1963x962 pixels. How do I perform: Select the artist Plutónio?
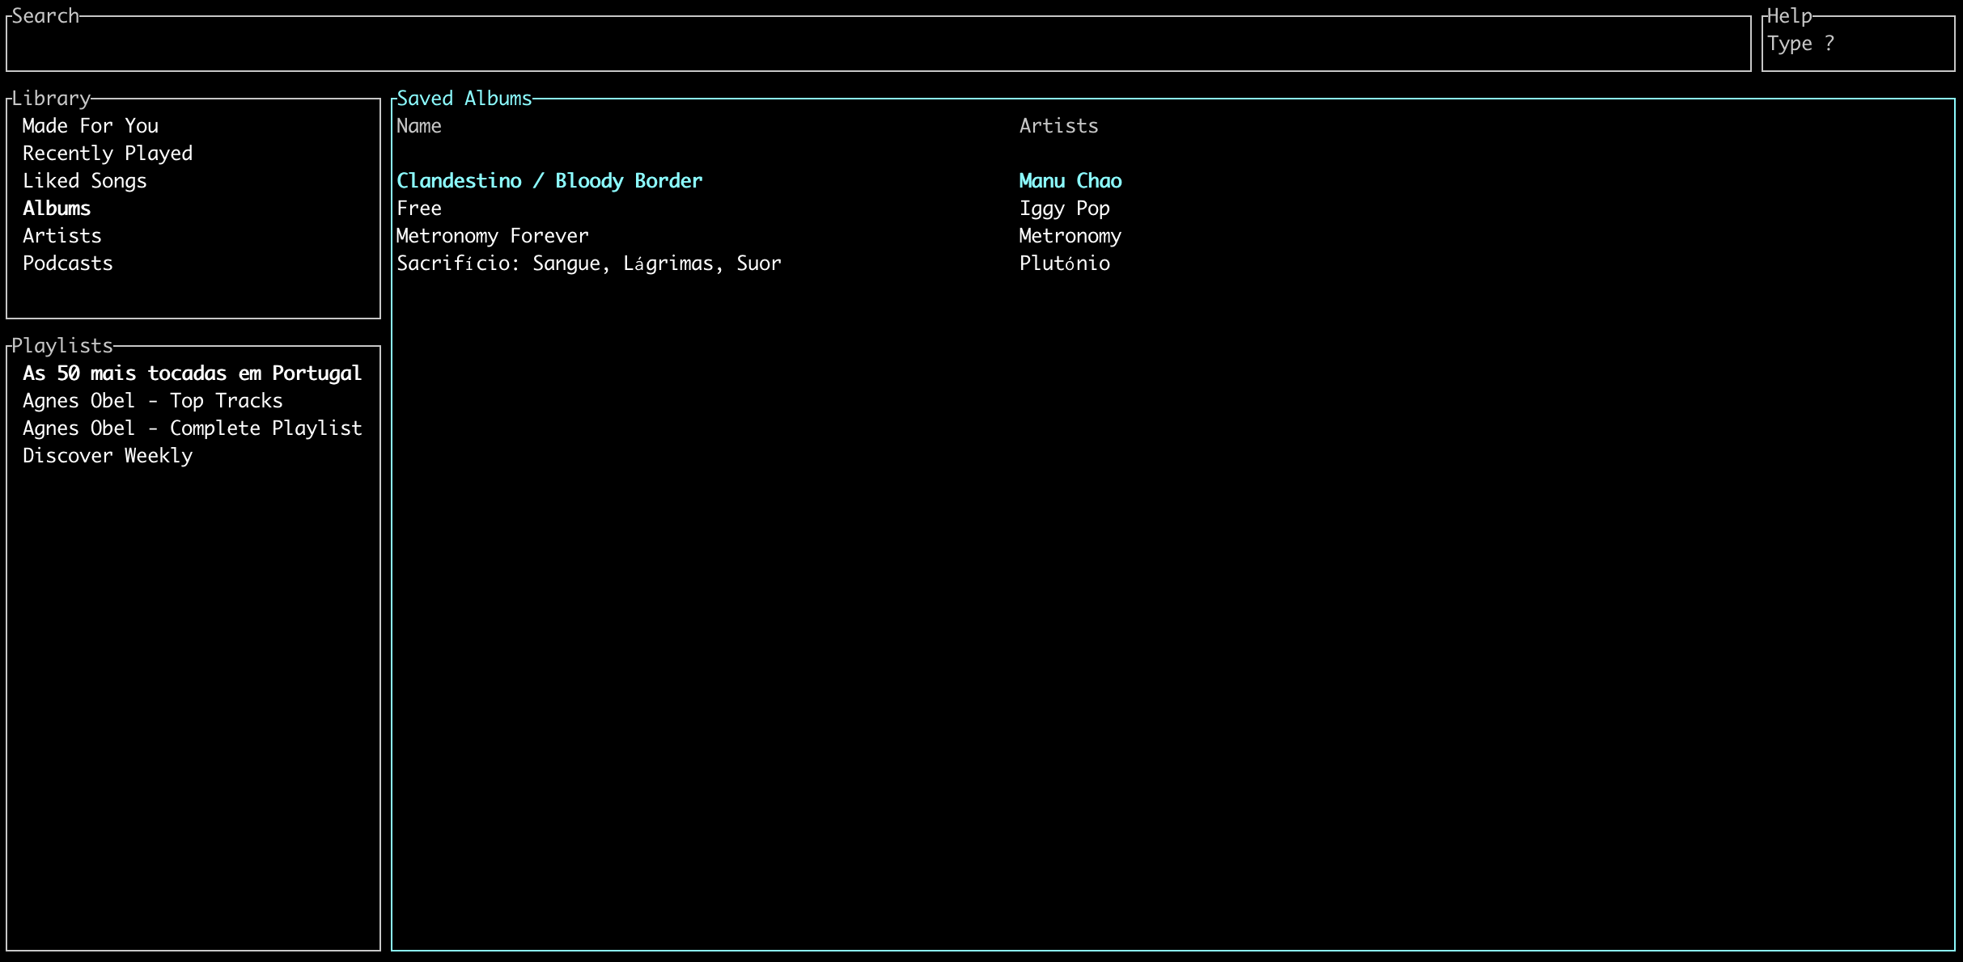coord(1064,263)
